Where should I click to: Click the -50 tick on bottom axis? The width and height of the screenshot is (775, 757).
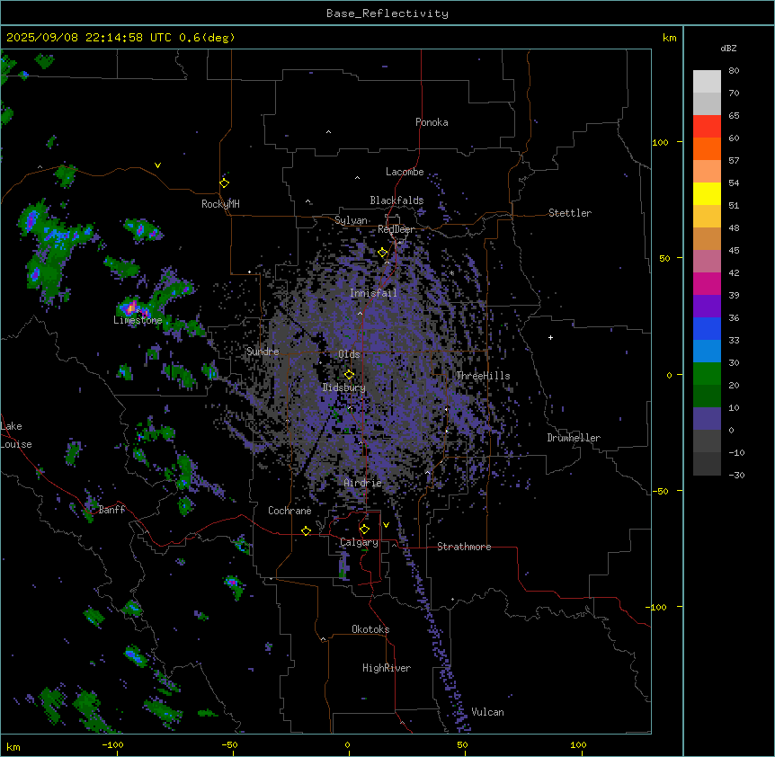click(229, 744)
